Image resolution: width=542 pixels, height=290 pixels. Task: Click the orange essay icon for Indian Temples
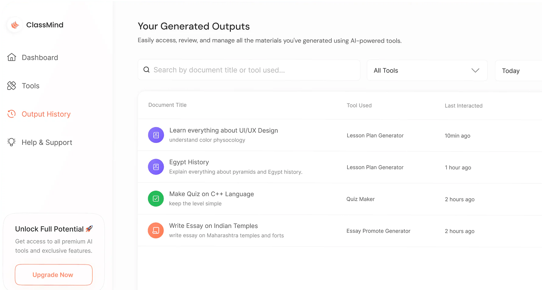[156, 230]
